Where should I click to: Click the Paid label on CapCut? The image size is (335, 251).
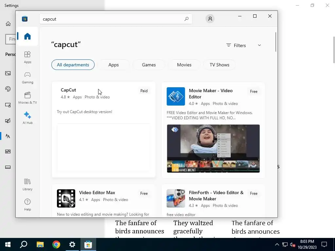(x=144, y=91)
